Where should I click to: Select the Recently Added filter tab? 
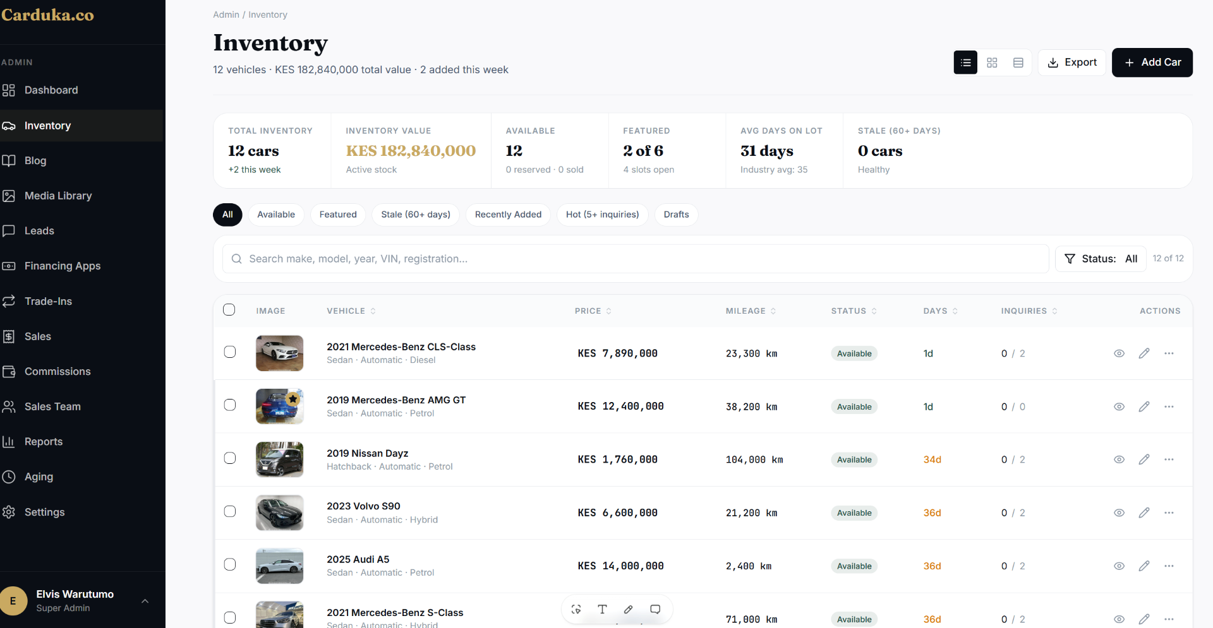pos(508,215)
